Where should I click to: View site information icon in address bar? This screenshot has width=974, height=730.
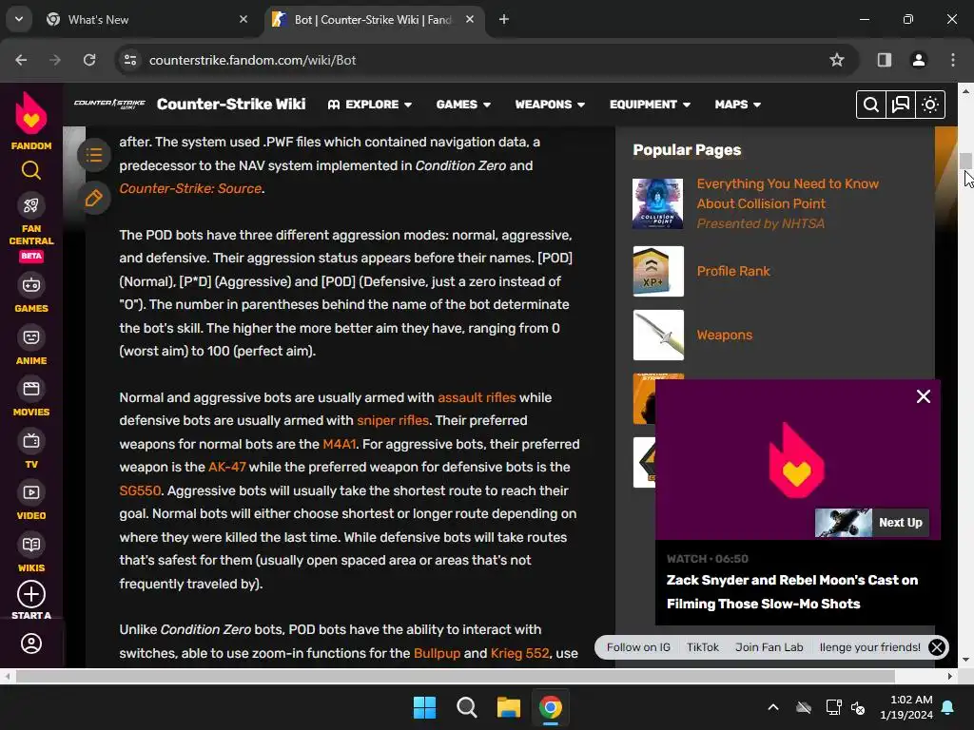(x=130, y=60)
